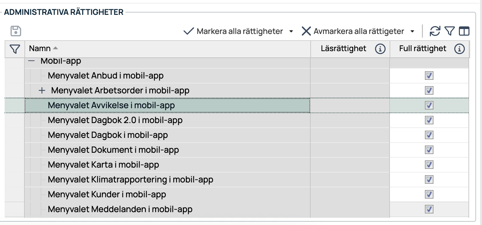
Task: Click the info icon beside Läsrättighet
Action: (381, 48)
